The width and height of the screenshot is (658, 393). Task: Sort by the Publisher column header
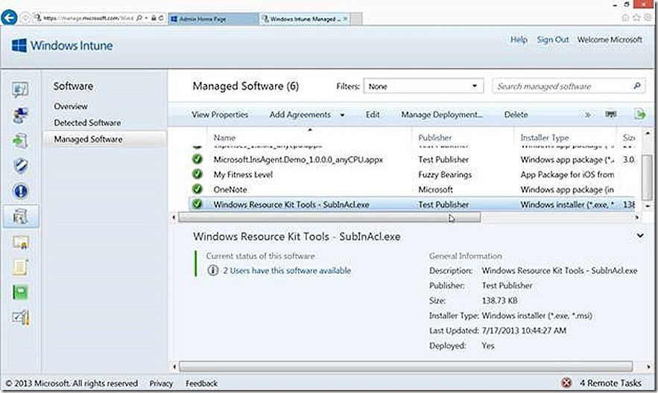click(x=434, y=138)
